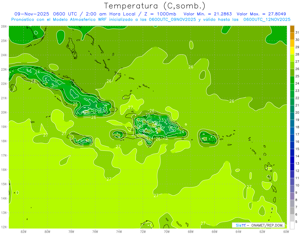This screenshot has height=235, width=304.
Task: Click the latitude axis label 13N
Action: (4, 213)
